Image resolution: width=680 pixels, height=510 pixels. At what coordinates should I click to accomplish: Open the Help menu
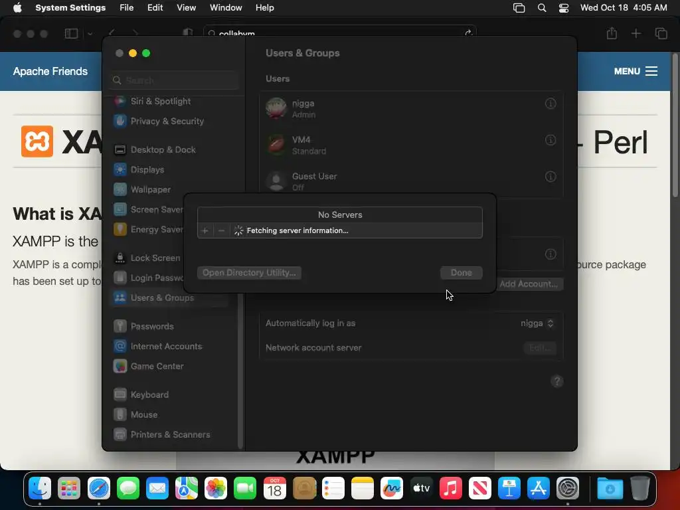[264, 8]
